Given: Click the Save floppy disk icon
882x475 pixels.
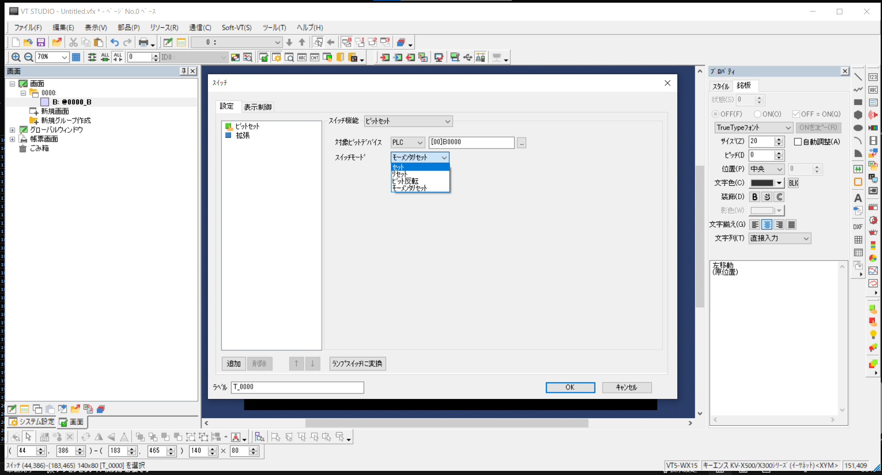Looking at the screenshot, I should click(41, 42).
